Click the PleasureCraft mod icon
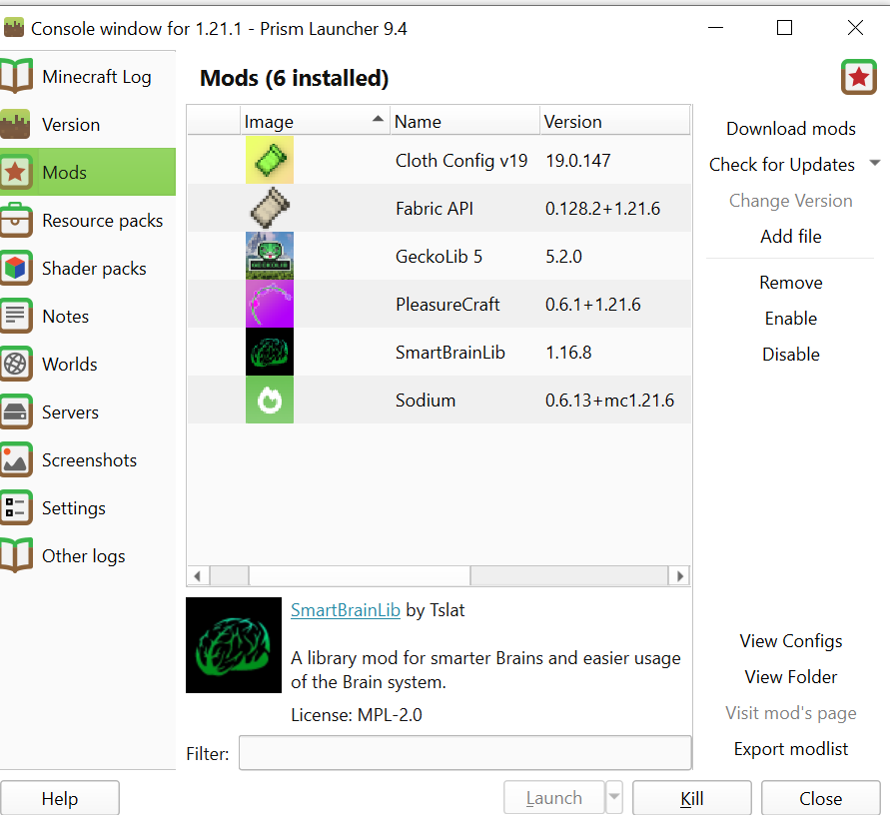 [270, 304]
